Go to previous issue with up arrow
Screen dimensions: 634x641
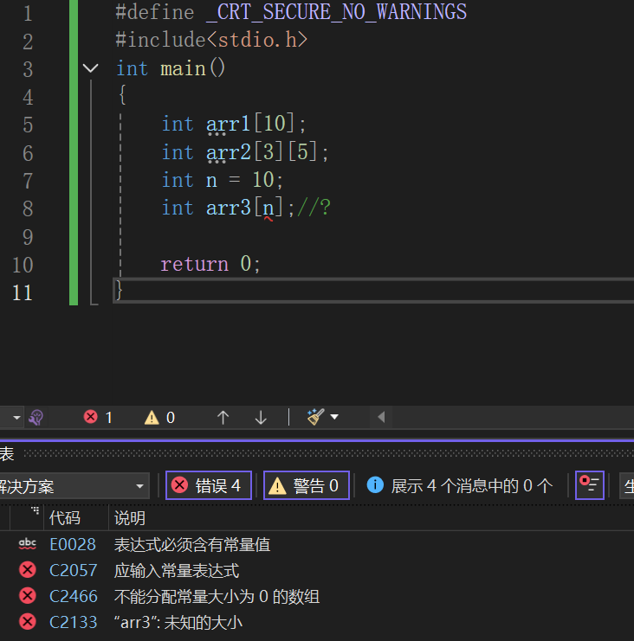pos(223,418)
